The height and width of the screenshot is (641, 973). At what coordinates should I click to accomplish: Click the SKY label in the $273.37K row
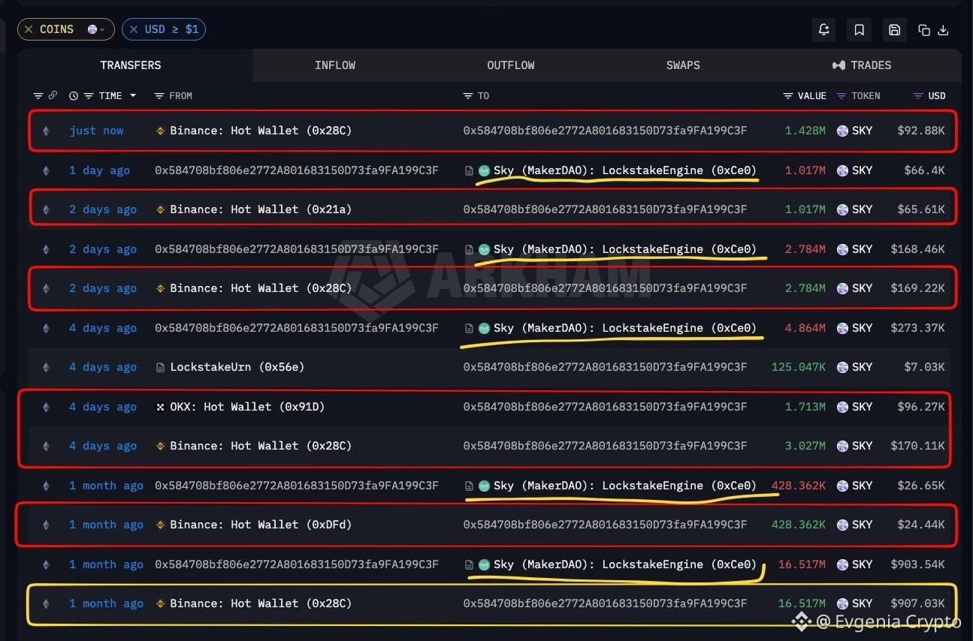point(863,328)
